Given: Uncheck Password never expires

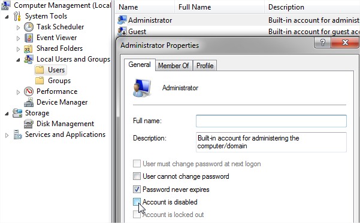Looking at the screenshot, I should click(137, 190).
